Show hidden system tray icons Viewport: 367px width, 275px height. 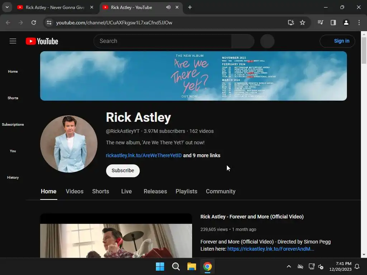tap(289, 266)
